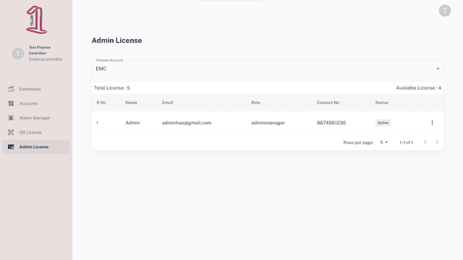
Task: Click the Accounts grid icon
Action: [x=11, y=103]
